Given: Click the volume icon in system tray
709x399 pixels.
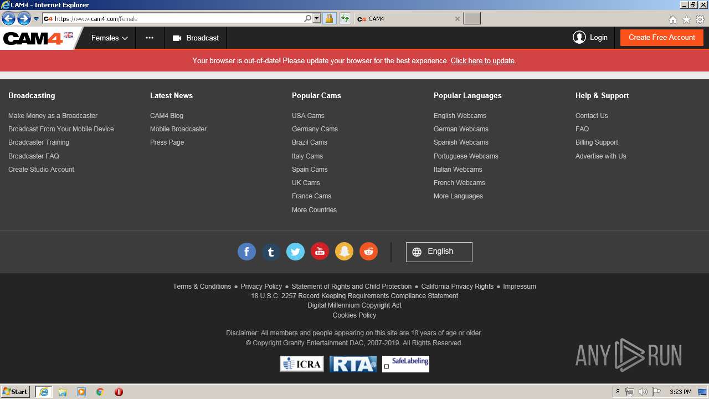Looking at the screenshot, I should 643,392.
